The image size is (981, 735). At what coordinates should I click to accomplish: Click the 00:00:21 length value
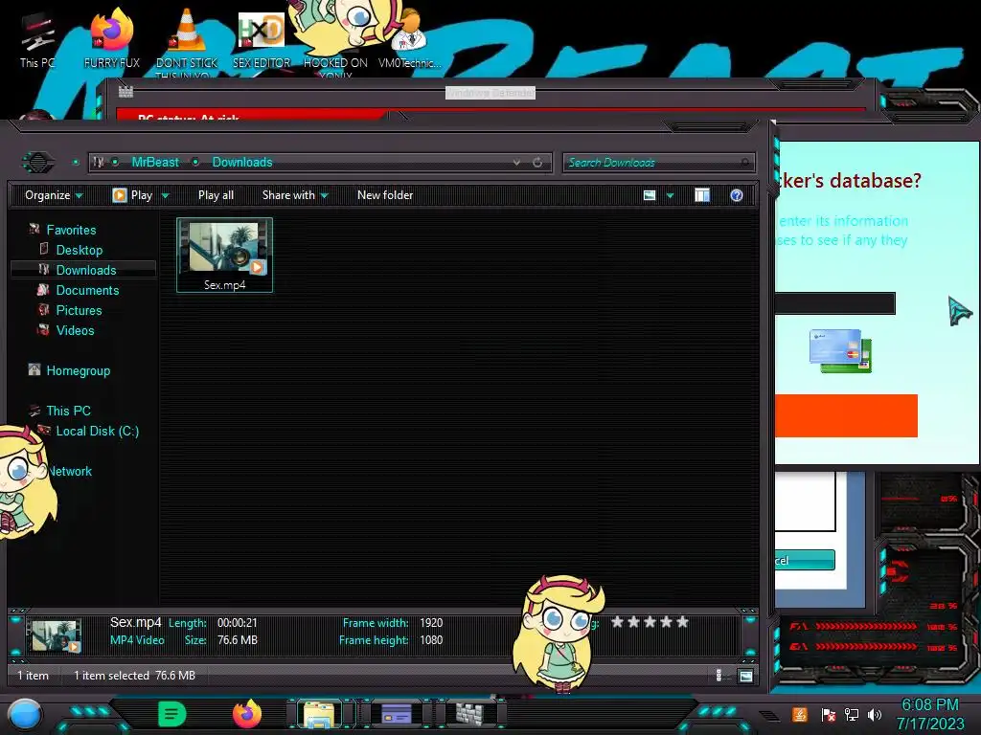pos(238,622)
